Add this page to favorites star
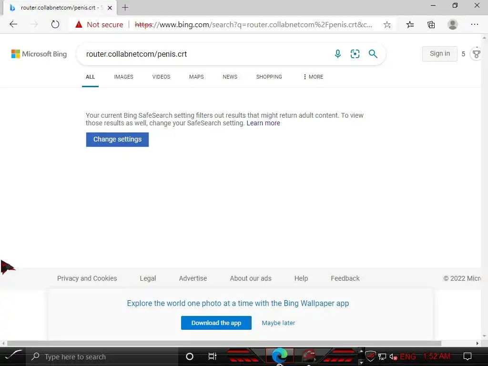 [387, 25]
